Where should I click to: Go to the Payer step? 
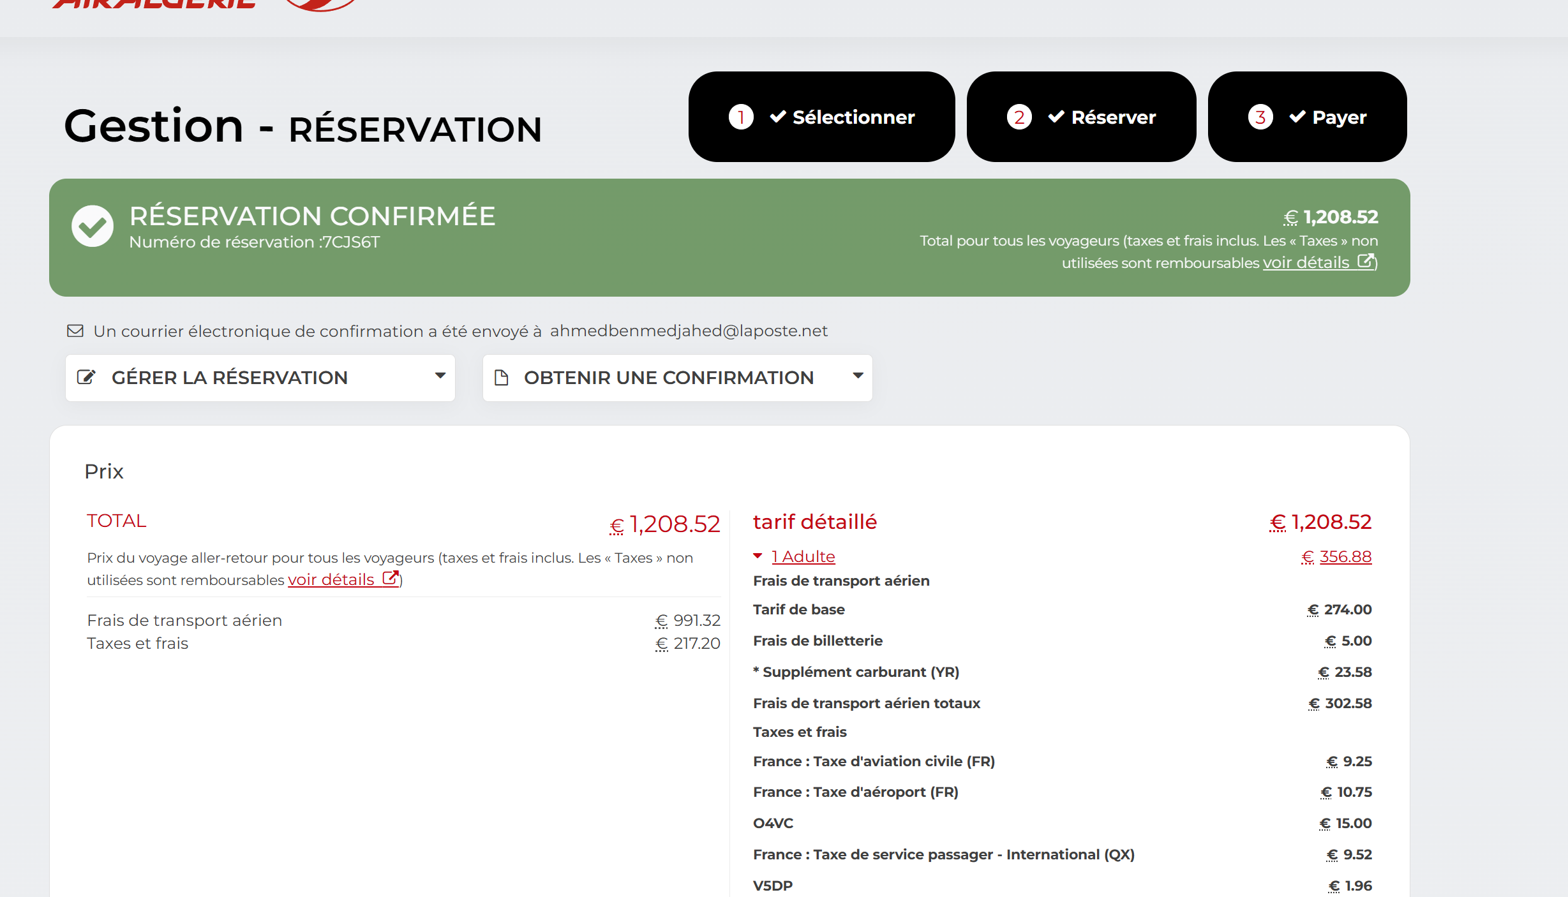(x=1339, y=117)
